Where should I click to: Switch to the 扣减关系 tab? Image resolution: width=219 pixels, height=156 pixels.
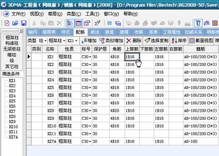click(193, 32)
